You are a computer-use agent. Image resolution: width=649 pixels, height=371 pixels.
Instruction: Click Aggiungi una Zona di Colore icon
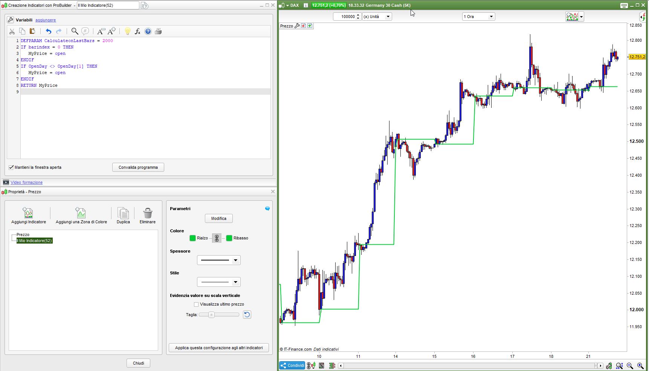(81, 213)
